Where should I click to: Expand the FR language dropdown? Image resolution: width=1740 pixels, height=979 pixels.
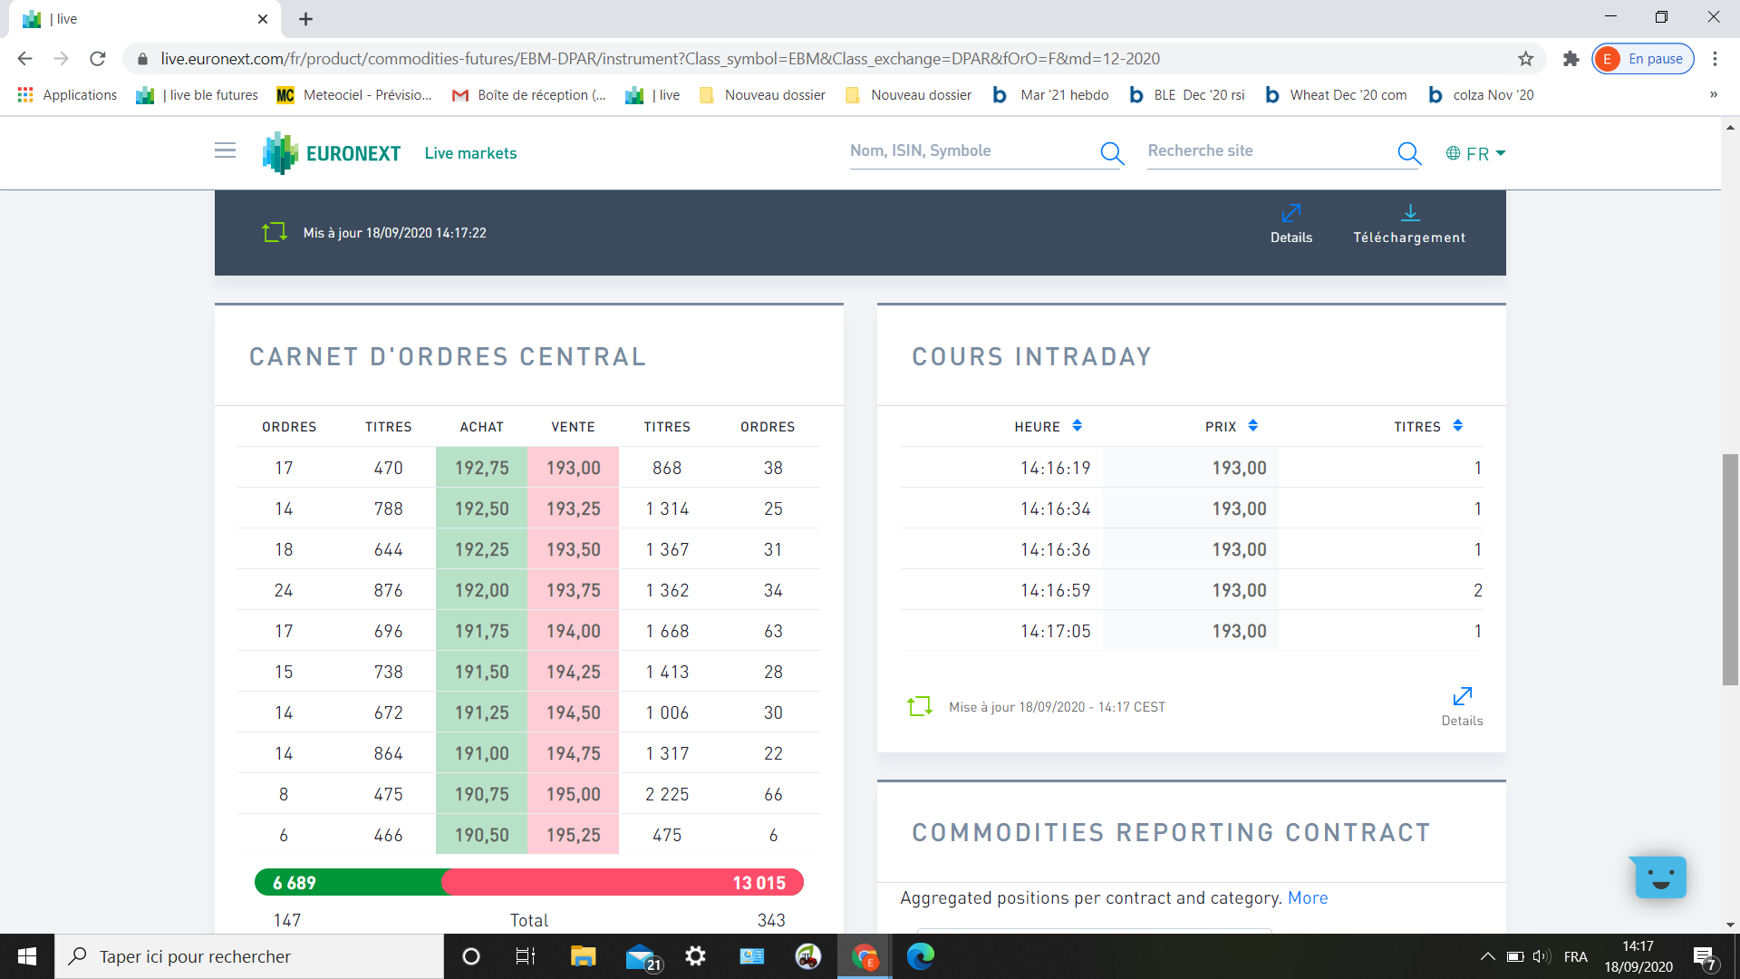coord(1475,153)
